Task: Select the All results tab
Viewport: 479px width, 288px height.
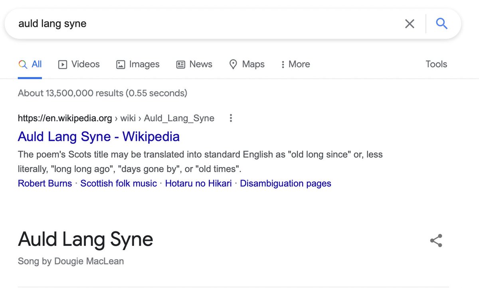Action: [x=30, y=64]
